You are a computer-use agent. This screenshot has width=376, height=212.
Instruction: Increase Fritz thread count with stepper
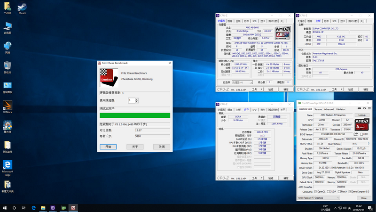tap(137, 99)
